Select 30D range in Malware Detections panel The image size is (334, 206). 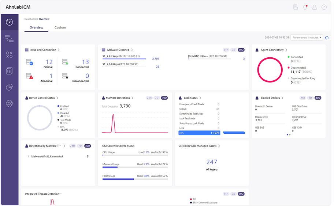[164, 98]
